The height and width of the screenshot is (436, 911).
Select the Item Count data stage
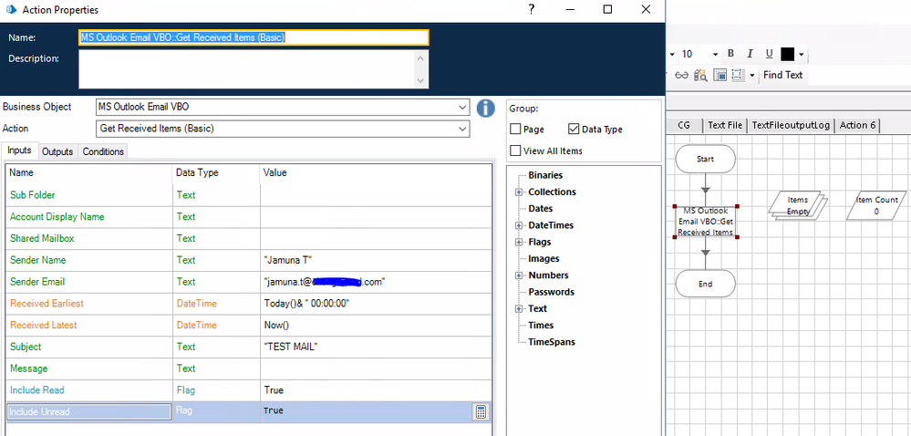coord(876,206)
